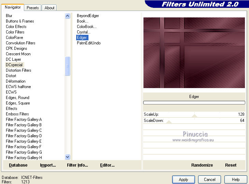The width and height of the screenshot is (249, 184).
Task: Choose the PatrnEditUndo filter
Action: coord(88,43)
